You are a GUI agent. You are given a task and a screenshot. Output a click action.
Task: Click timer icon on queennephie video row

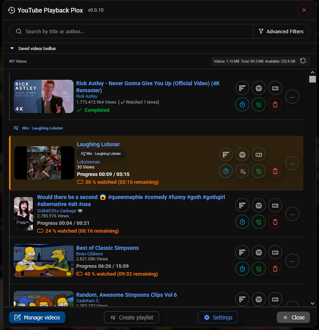coord(242,222)
